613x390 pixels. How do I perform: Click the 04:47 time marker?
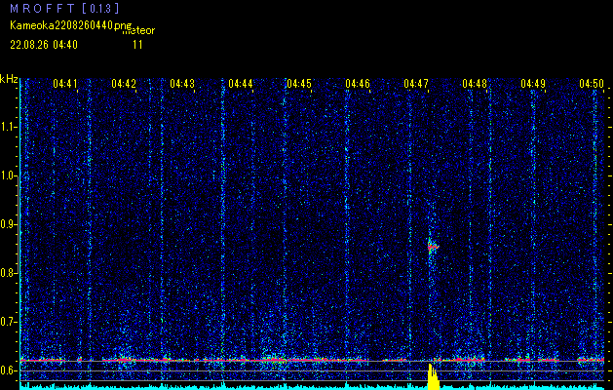click(416, 83)
